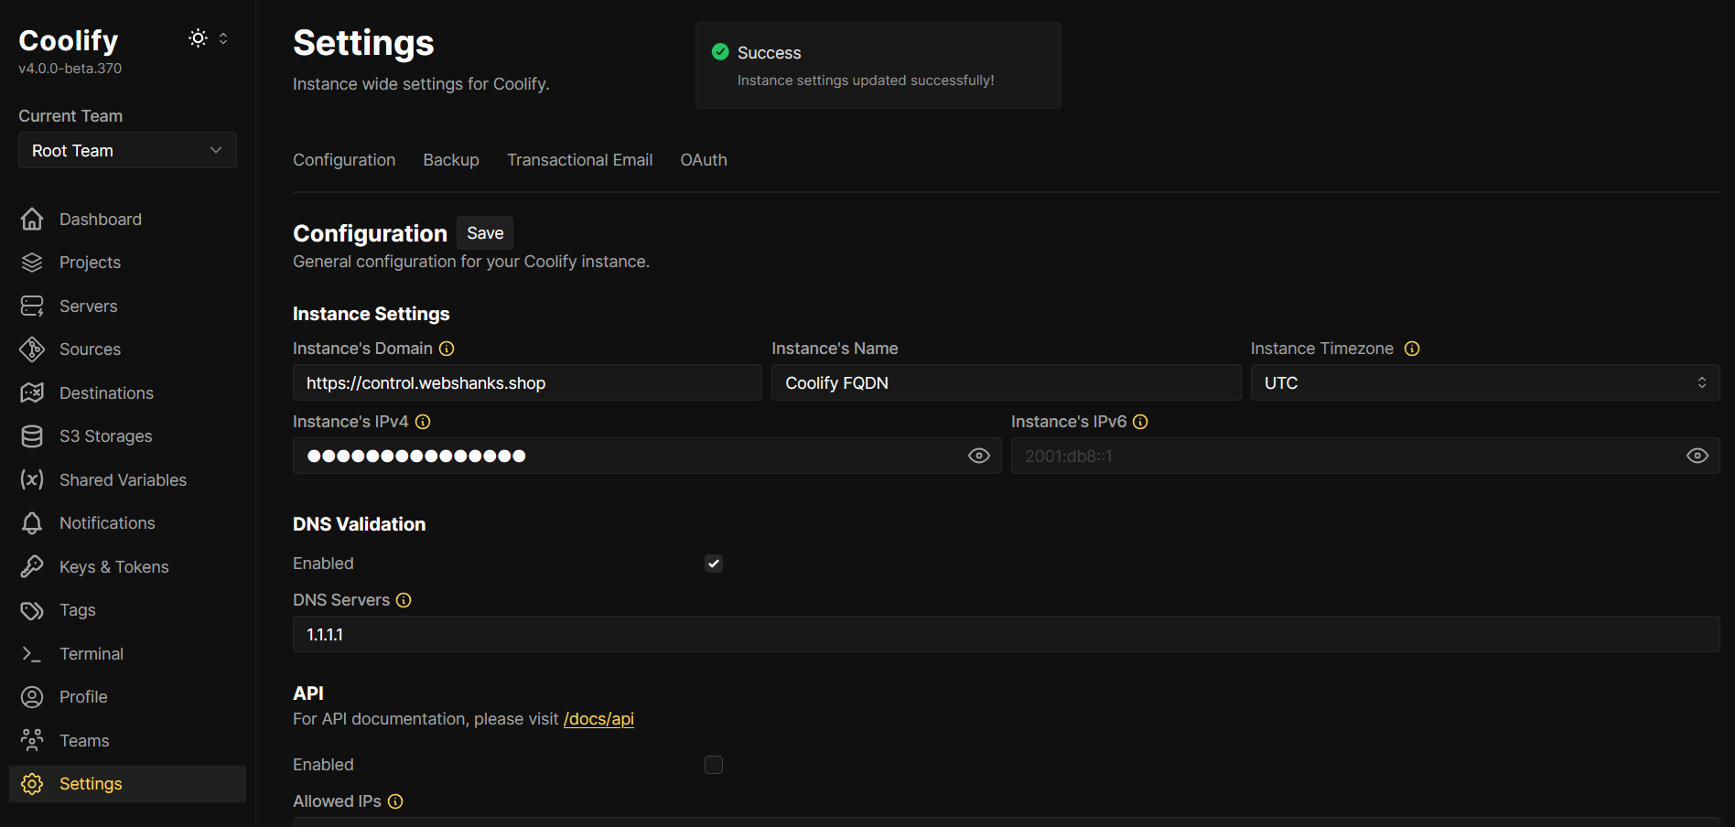
Task: Click the Teams people icon
Action: pyautogui.click(x=32, y=741)
